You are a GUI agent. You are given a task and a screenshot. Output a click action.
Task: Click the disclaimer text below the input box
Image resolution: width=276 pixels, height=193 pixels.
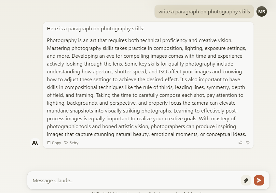pos(148,192)
